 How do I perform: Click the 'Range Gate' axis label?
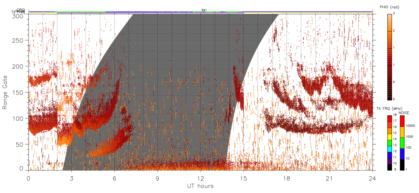coord(5,92)
